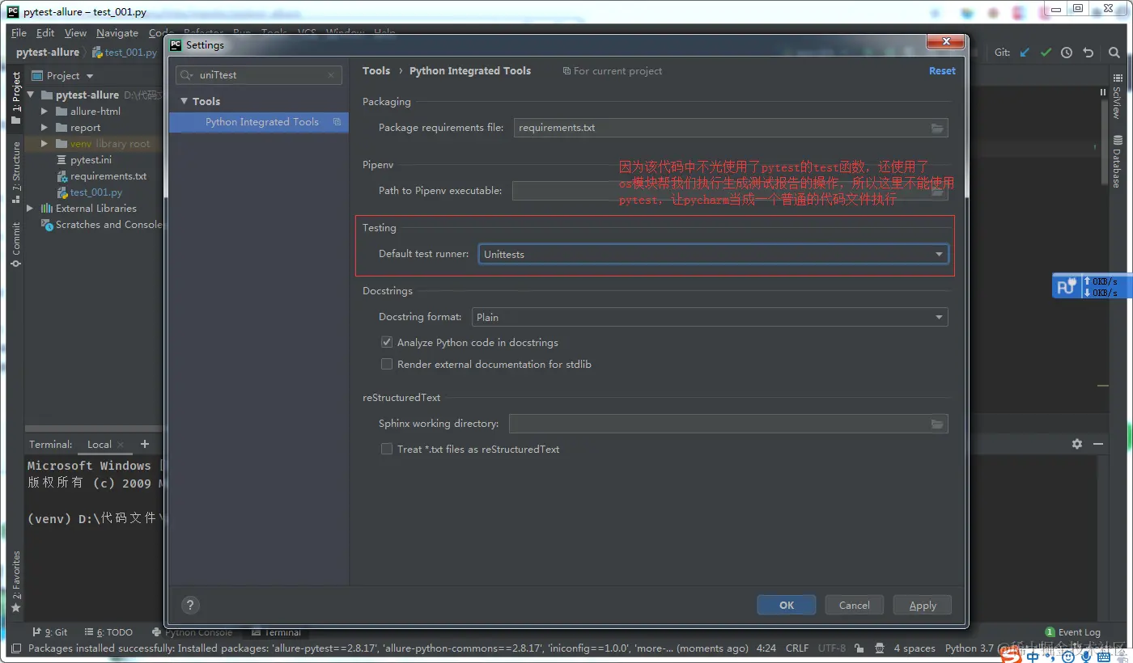Viewport: 1133px width, 663px height.
Task: Click the 4:24 cursor position in status bar
Action: [x=766, y=648]
